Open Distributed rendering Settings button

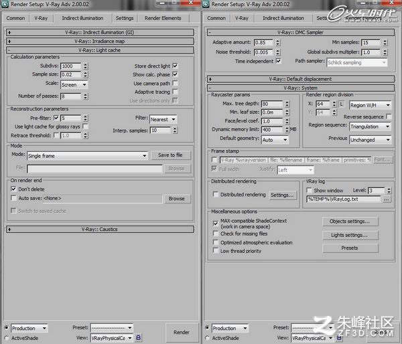point(282,195)
